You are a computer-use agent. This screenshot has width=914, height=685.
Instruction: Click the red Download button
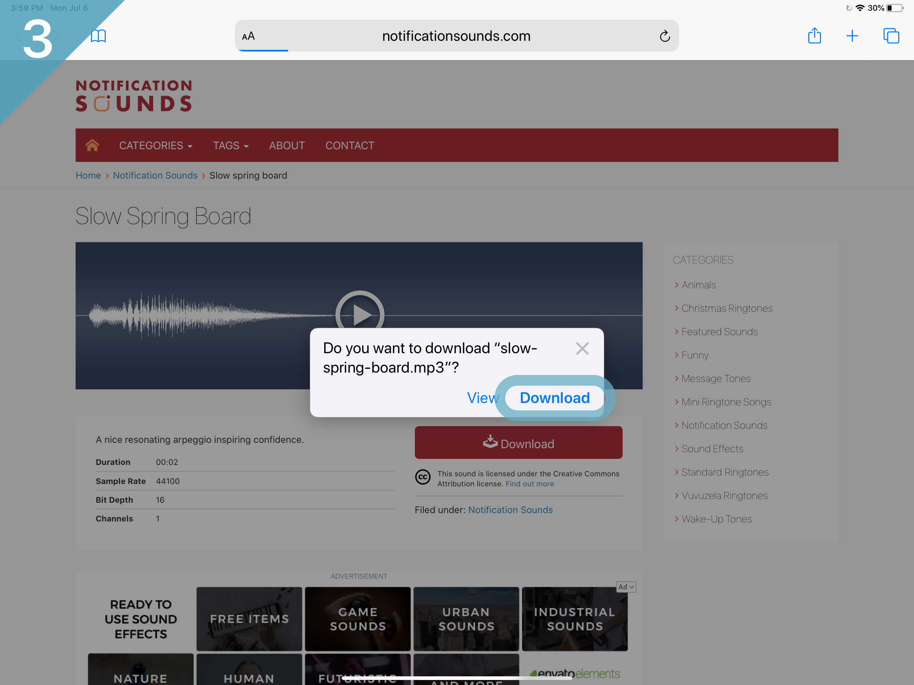518,443
